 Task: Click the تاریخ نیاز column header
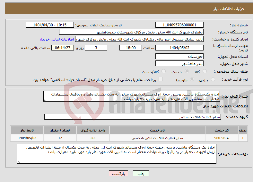coord(27,130)
